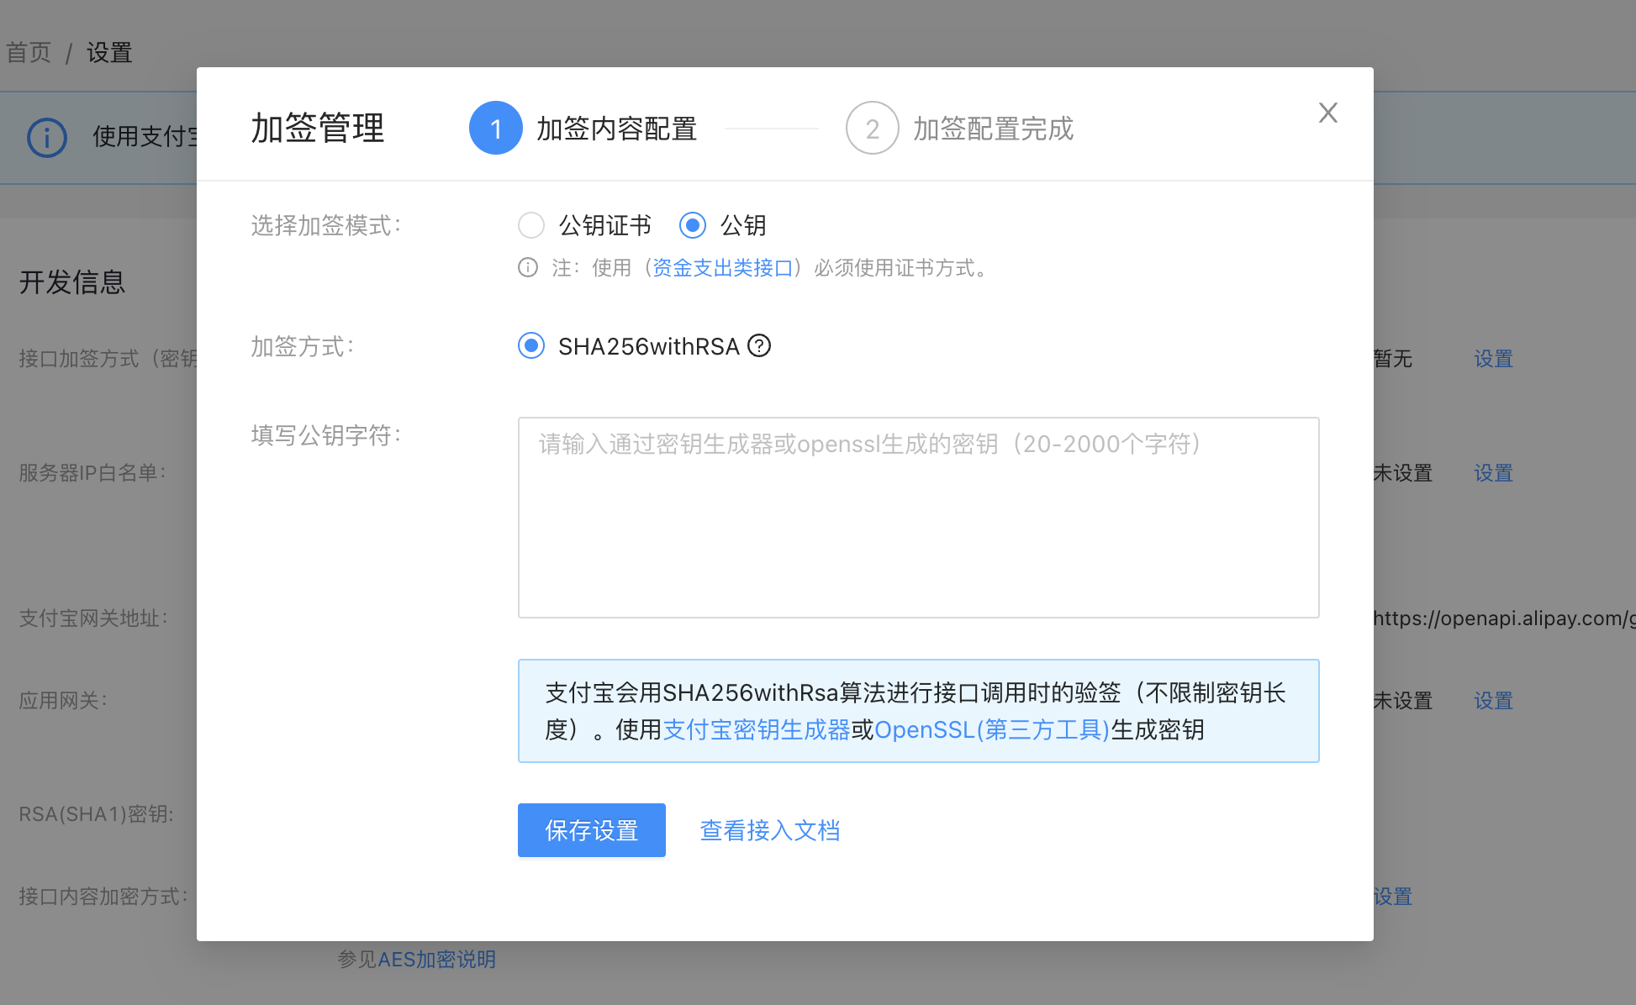Select the SHA256withRSA signing method radio
The width and height of the screenshot is (1636, 1005).
[531, 346]
